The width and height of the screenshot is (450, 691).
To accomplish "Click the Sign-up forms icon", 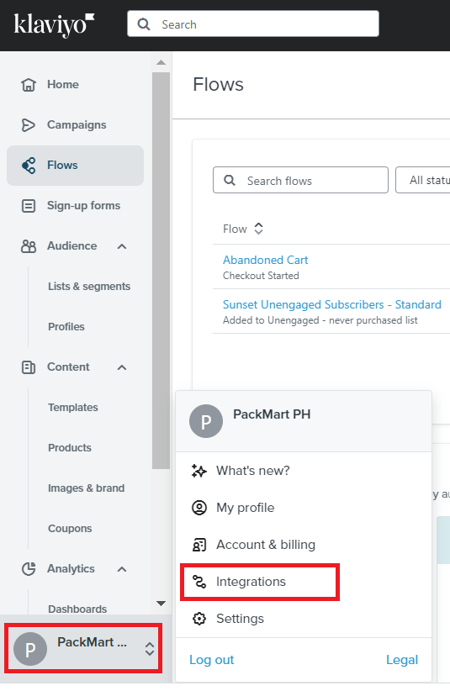I will pyautogui.click(x=29, y=206).
